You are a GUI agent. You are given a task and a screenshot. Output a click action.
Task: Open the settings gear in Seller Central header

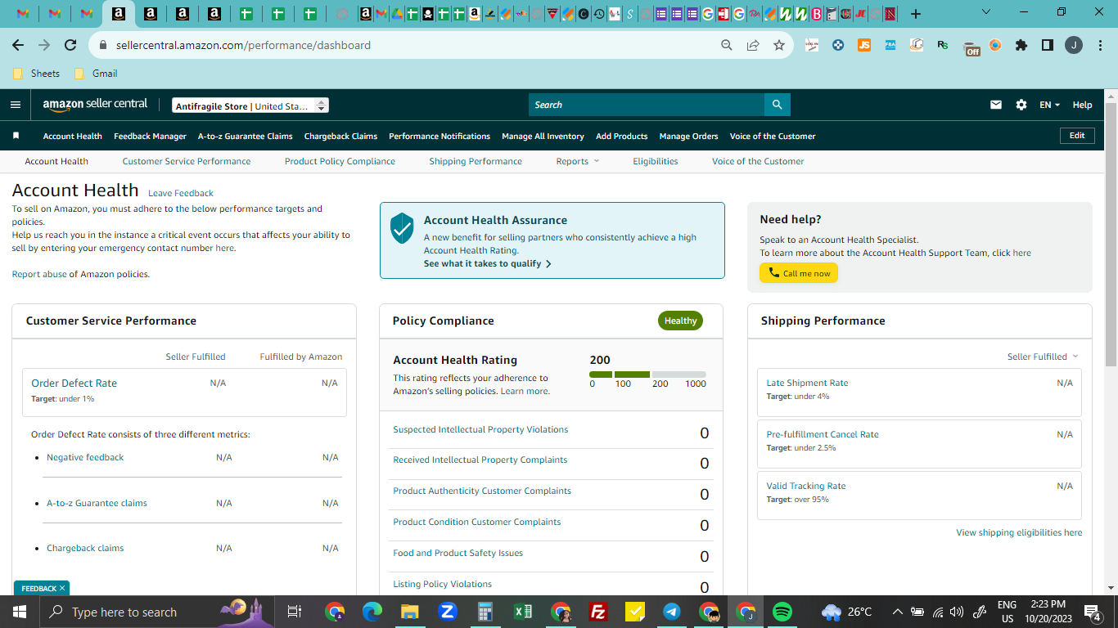[1021, 105]
